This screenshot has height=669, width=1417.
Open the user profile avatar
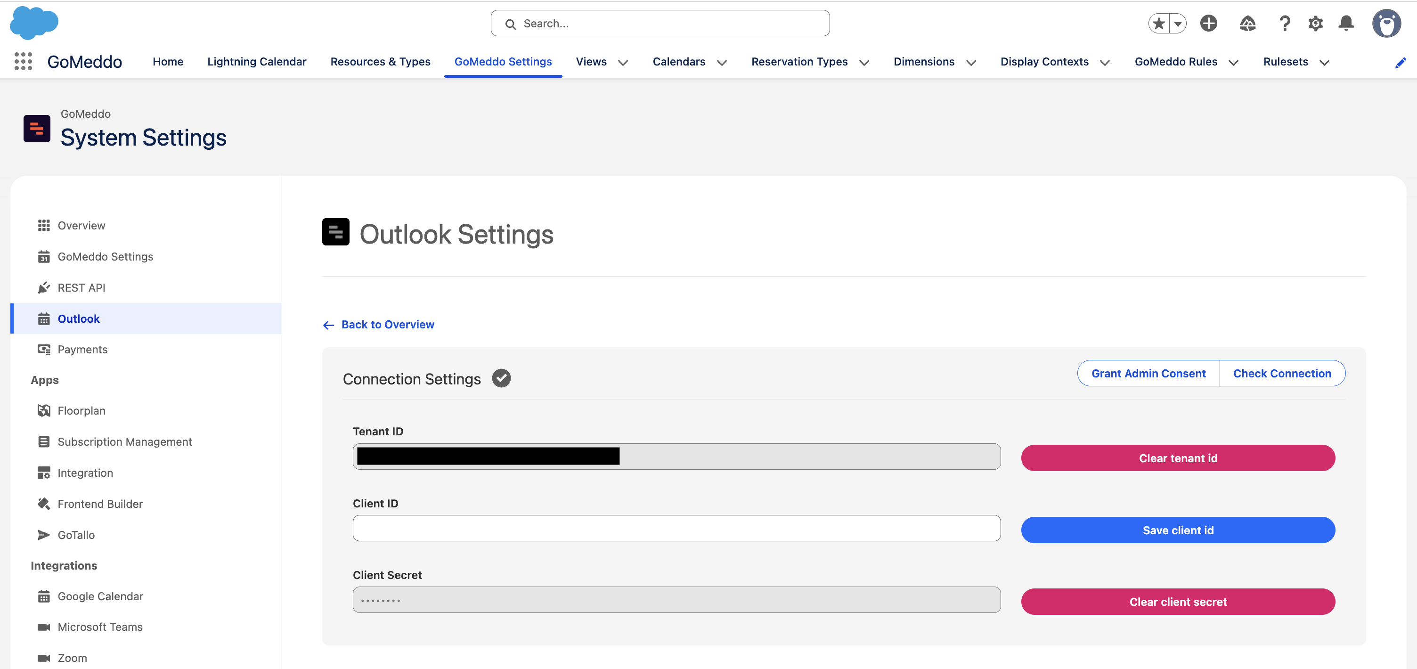click(1386, 23)
